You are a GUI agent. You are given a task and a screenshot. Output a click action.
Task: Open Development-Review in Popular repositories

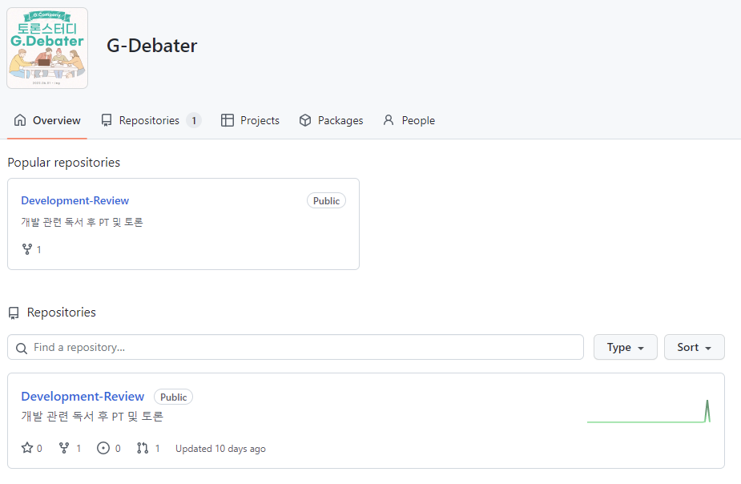(x=75, y=200)
